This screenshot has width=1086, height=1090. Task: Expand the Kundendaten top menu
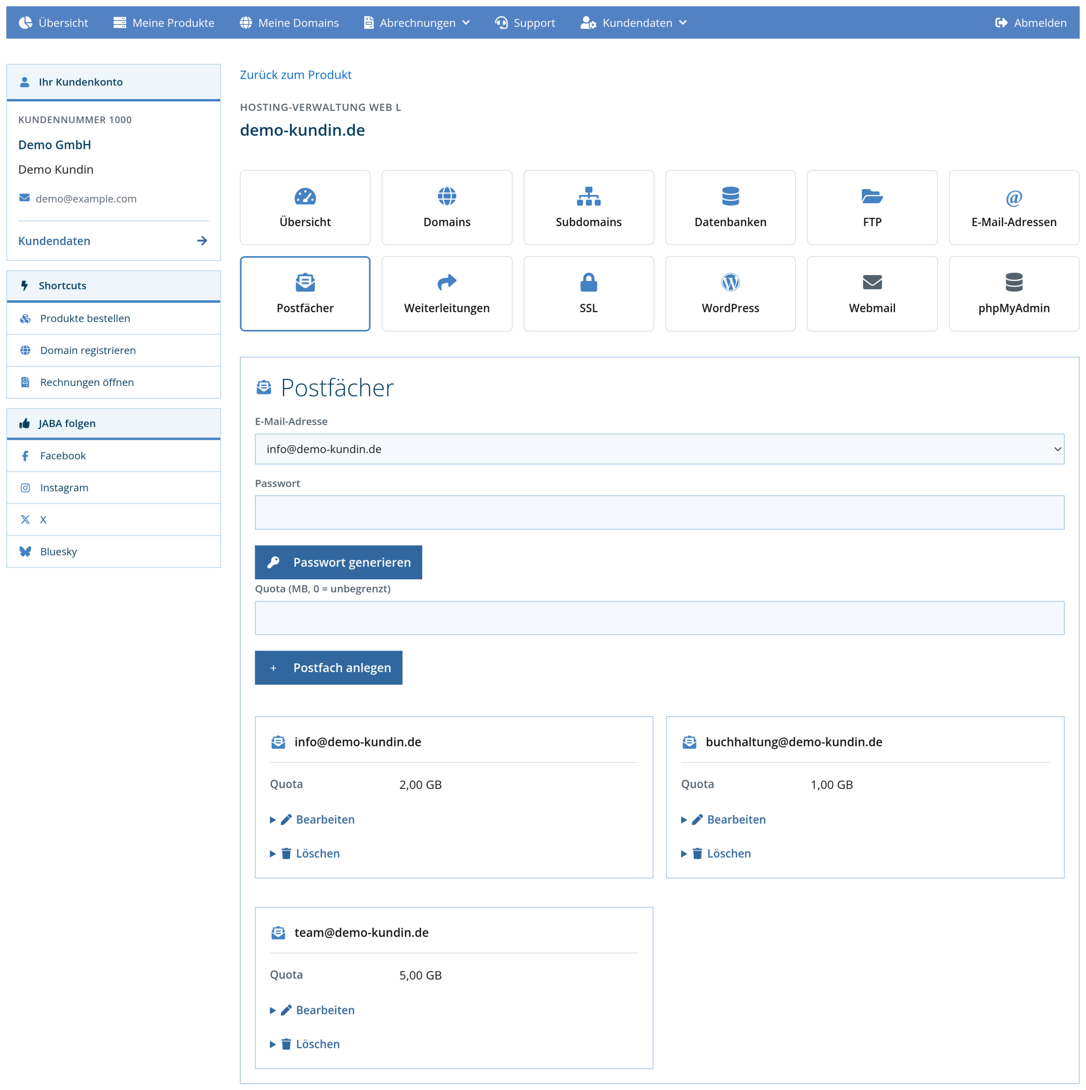633,23
